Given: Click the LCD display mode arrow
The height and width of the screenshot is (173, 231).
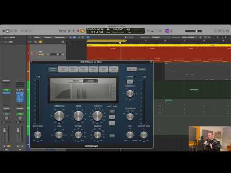Looking at the screenshot, I should tap(143, 31).
